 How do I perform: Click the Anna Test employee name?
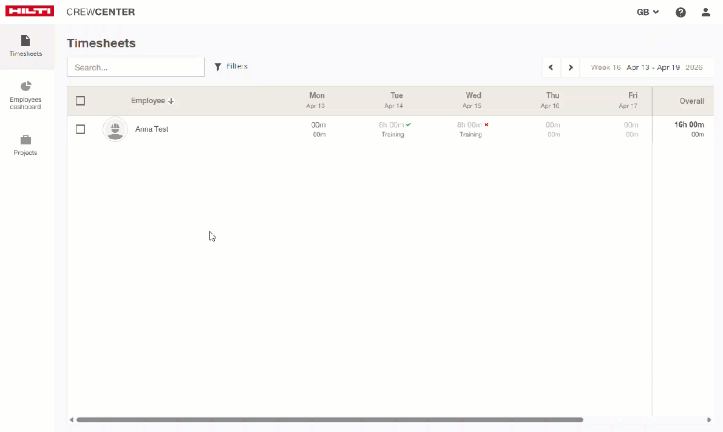(152, 129)
